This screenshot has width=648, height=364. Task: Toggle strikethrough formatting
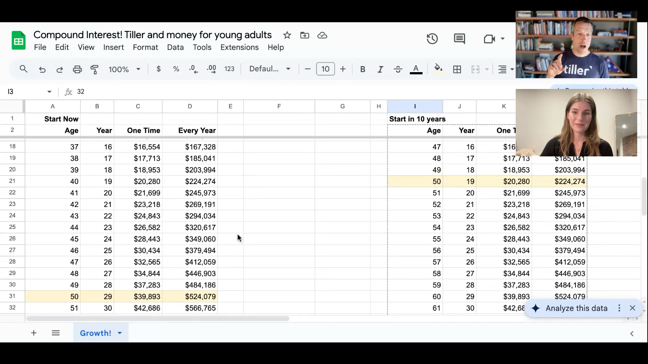[398, 69]
